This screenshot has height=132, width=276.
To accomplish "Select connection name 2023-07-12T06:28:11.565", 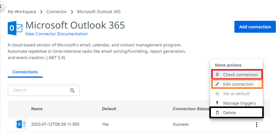I will (55, 124).
